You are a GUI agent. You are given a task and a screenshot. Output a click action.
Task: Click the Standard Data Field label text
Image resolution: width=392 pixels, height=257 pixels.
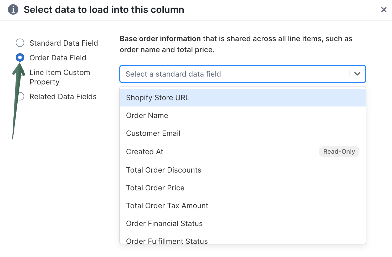pos(64,43)
